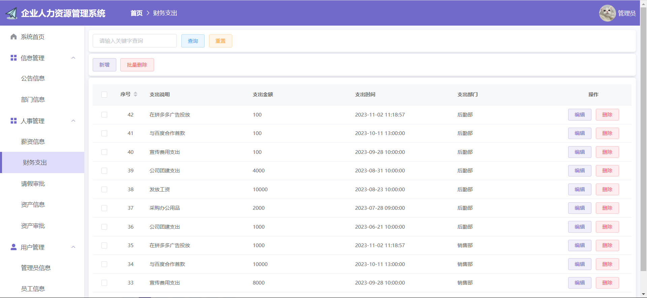
Task: Edit row 38 发放工资
Action: click(x=580, y=190)
